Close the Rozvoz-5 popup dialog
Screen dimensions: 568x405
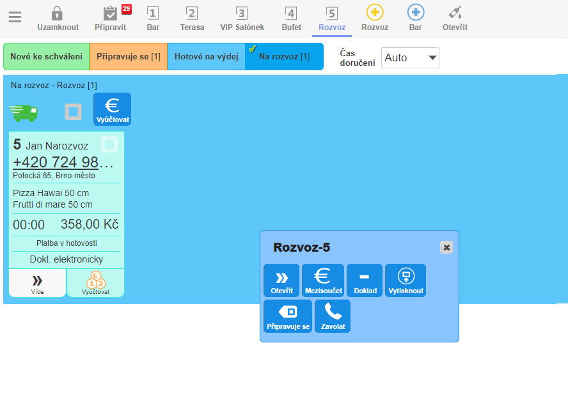click(x=446, y=247)
